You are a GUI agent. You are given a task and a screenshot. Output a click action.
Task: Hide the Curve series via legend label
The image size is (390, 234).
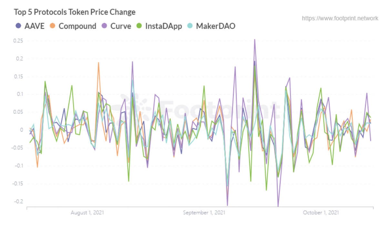coord(121,26)
